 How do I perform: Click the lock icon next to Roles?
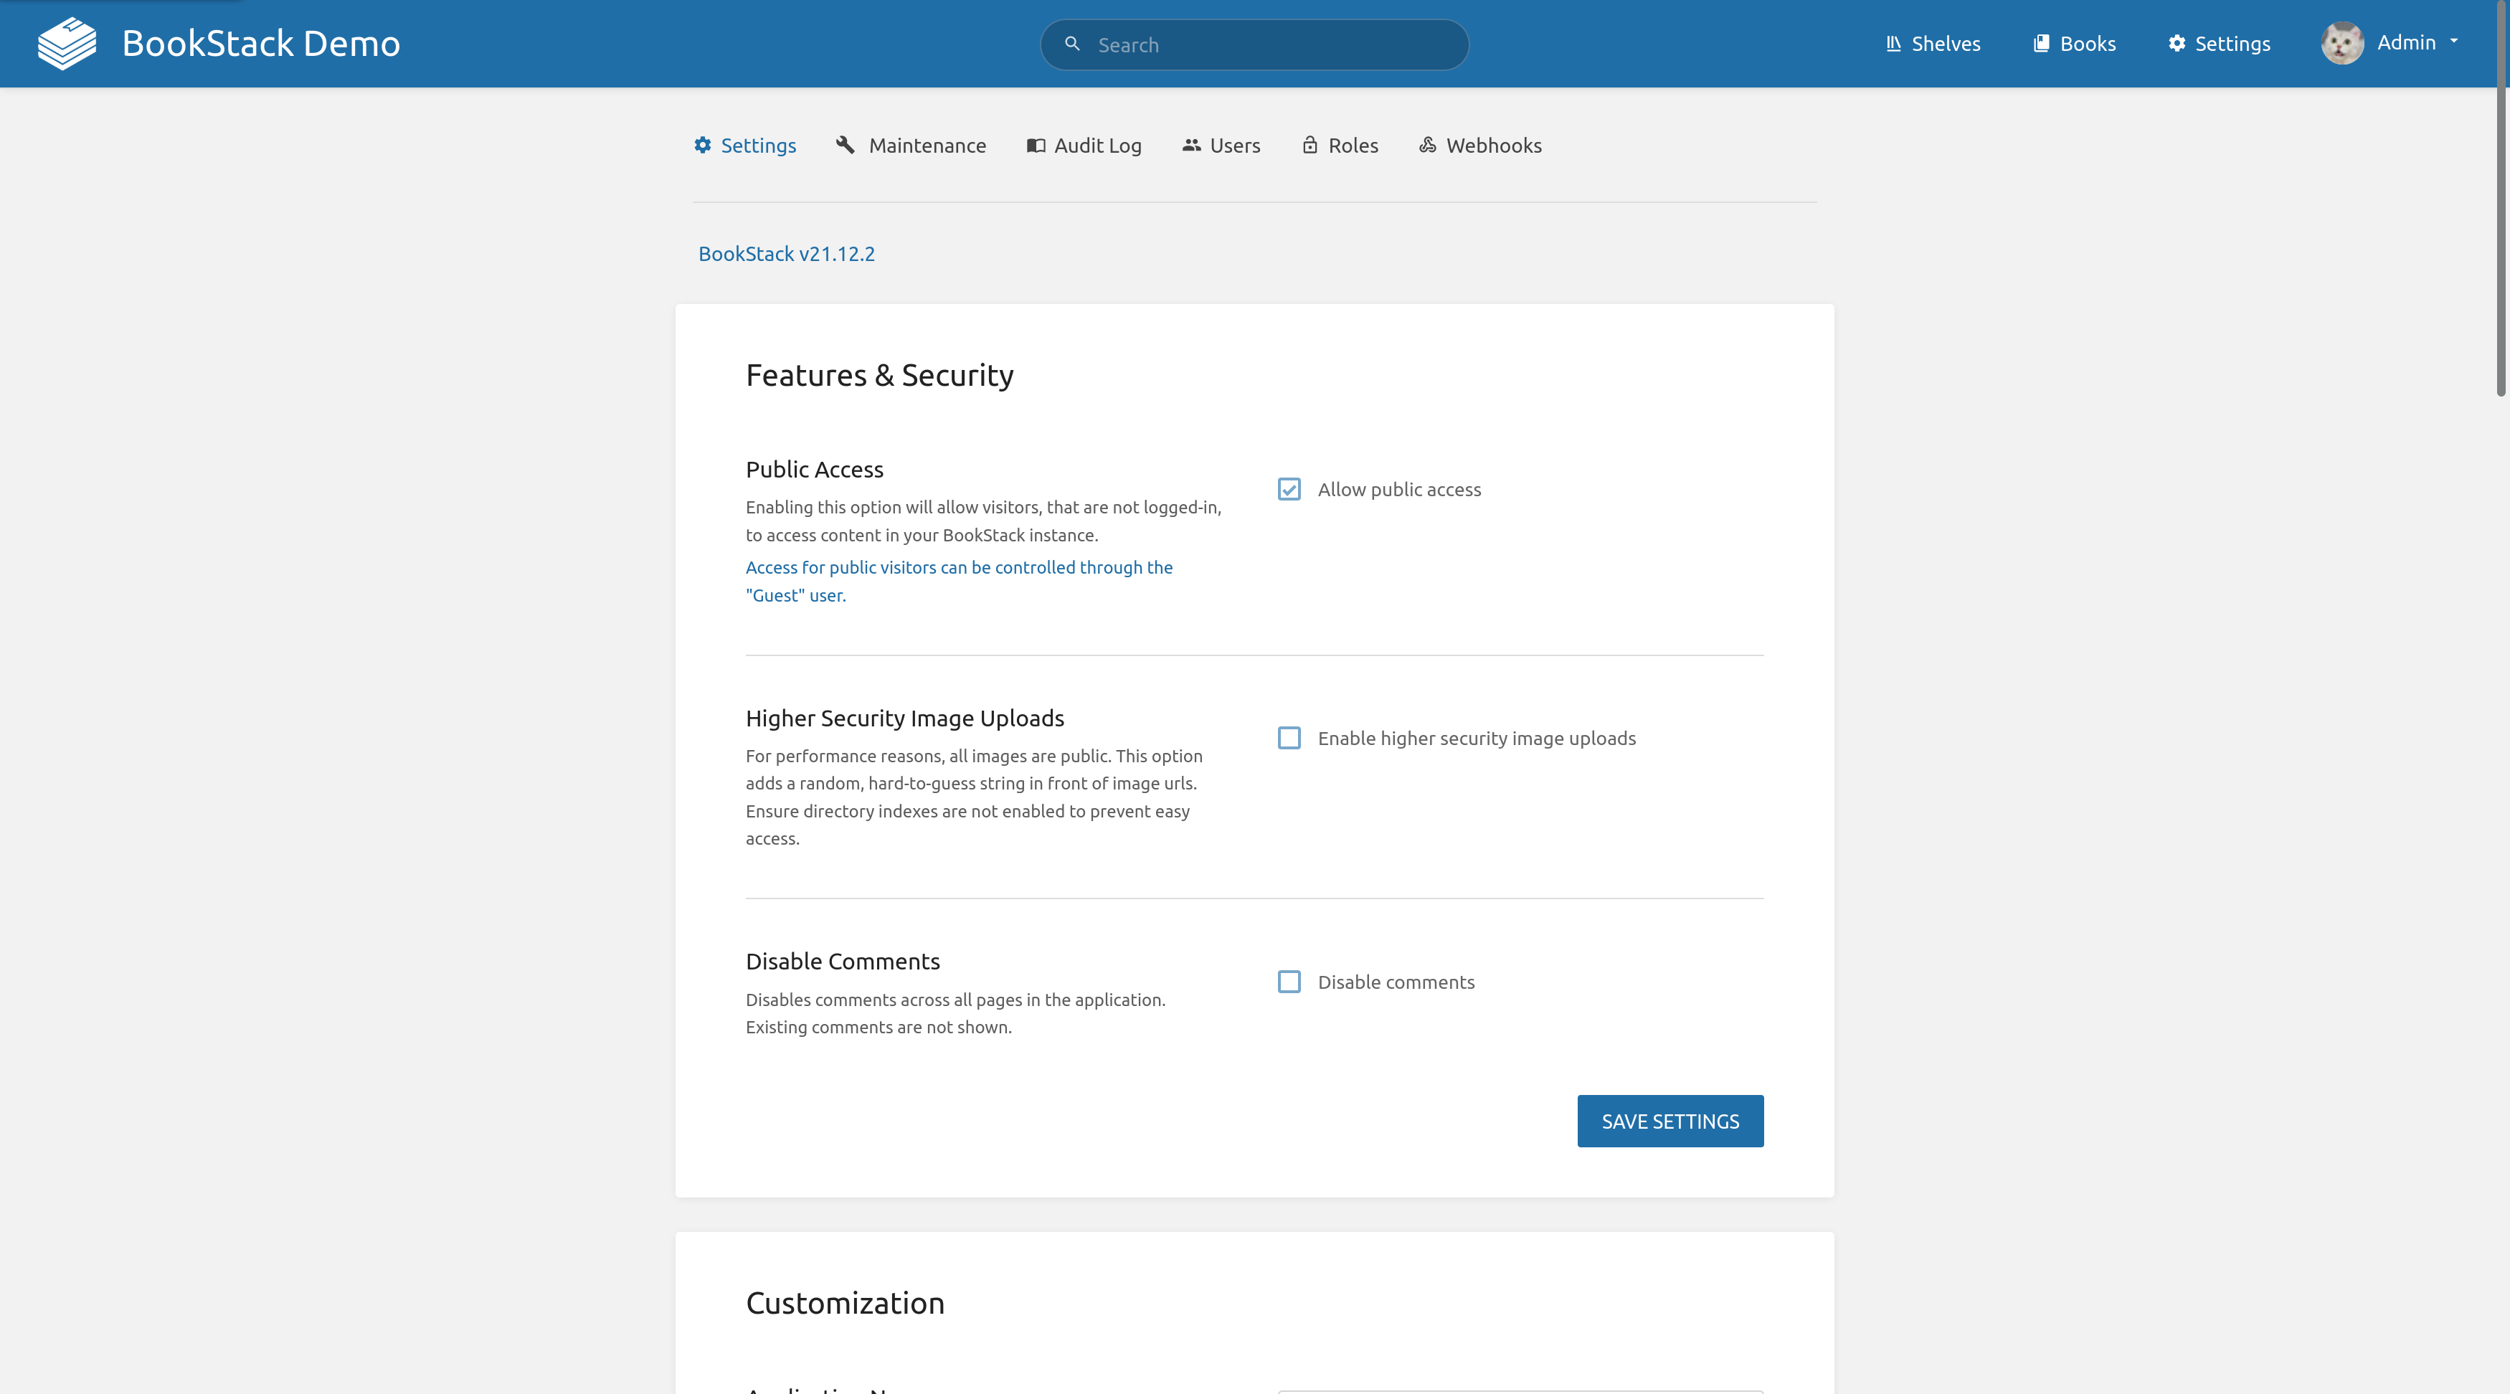click(1310, 144)
